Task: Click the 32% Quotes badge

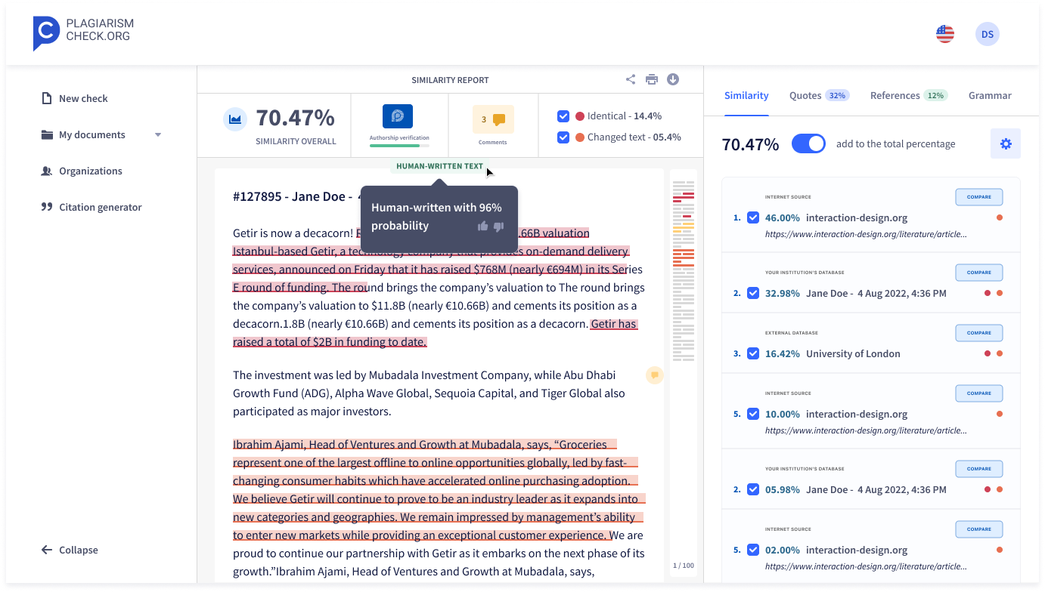Action: (837, 95)
